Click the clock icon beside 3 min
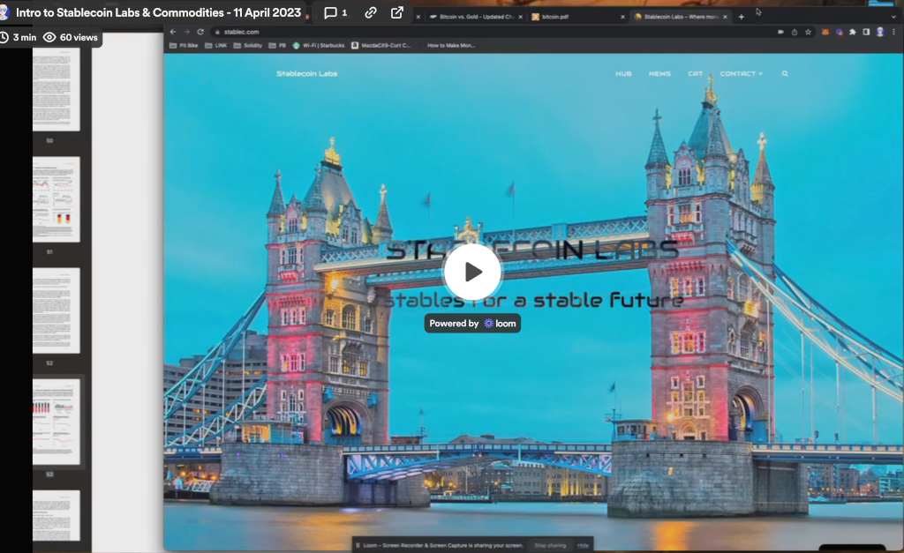Image resolution: width=904 pixels, height=553 pixels. (x=4, y=37)
